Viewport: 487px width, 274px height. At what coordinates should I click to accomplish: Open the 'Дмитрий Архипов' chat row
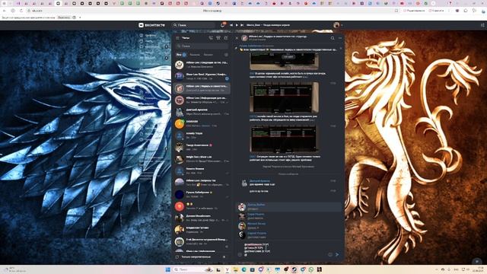tap(202, 112)
